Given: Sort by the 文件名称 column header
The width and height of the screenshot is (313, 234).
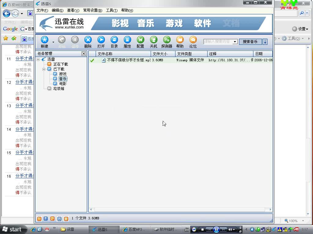Looking at the screenshot, I should 123,54.
